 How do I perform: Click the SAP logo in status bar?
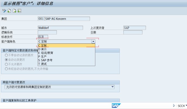[116, 105]
